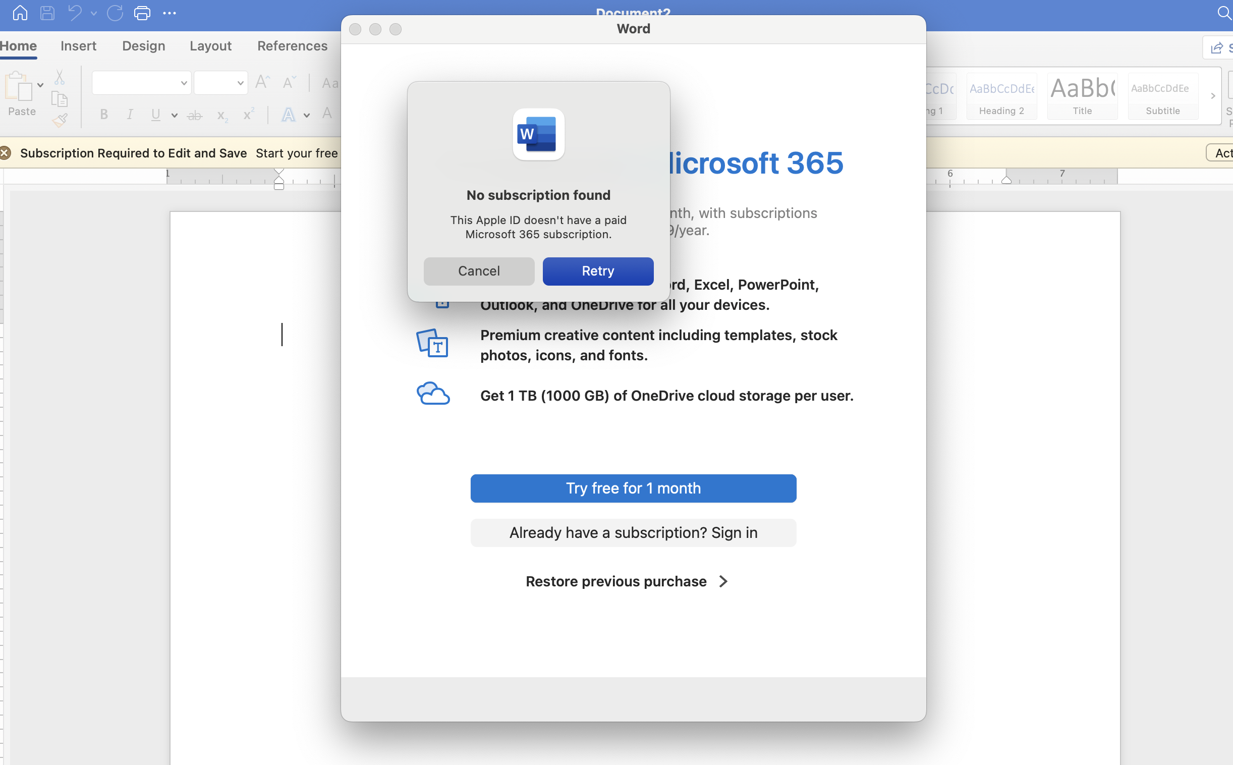This screenshot has width=1233, height=765.
Task: Click the Text Effects blue A icon
Action: pos(288,115)
